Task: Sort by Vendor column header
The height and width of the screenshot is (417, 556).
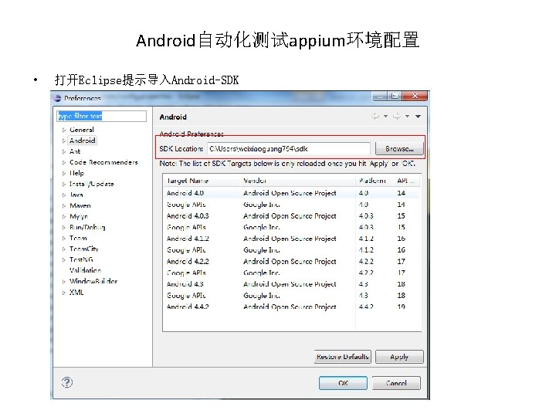Action: click(298, 181)
